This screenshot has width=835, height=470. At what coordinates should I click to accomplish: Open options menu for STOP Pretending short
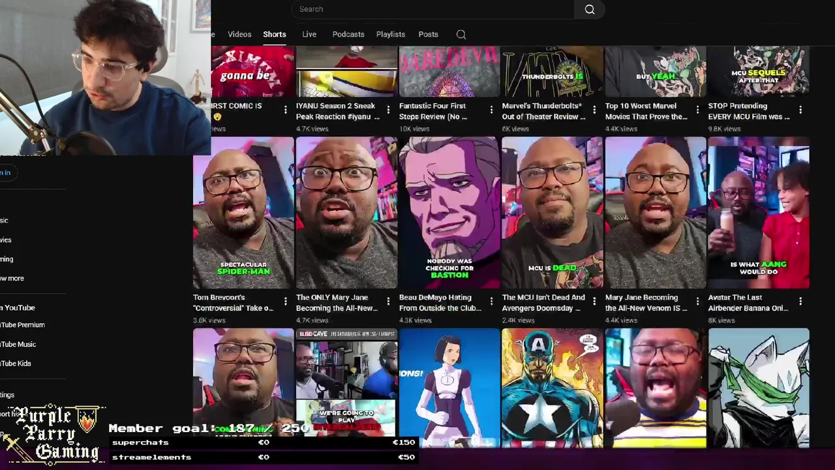800,110
